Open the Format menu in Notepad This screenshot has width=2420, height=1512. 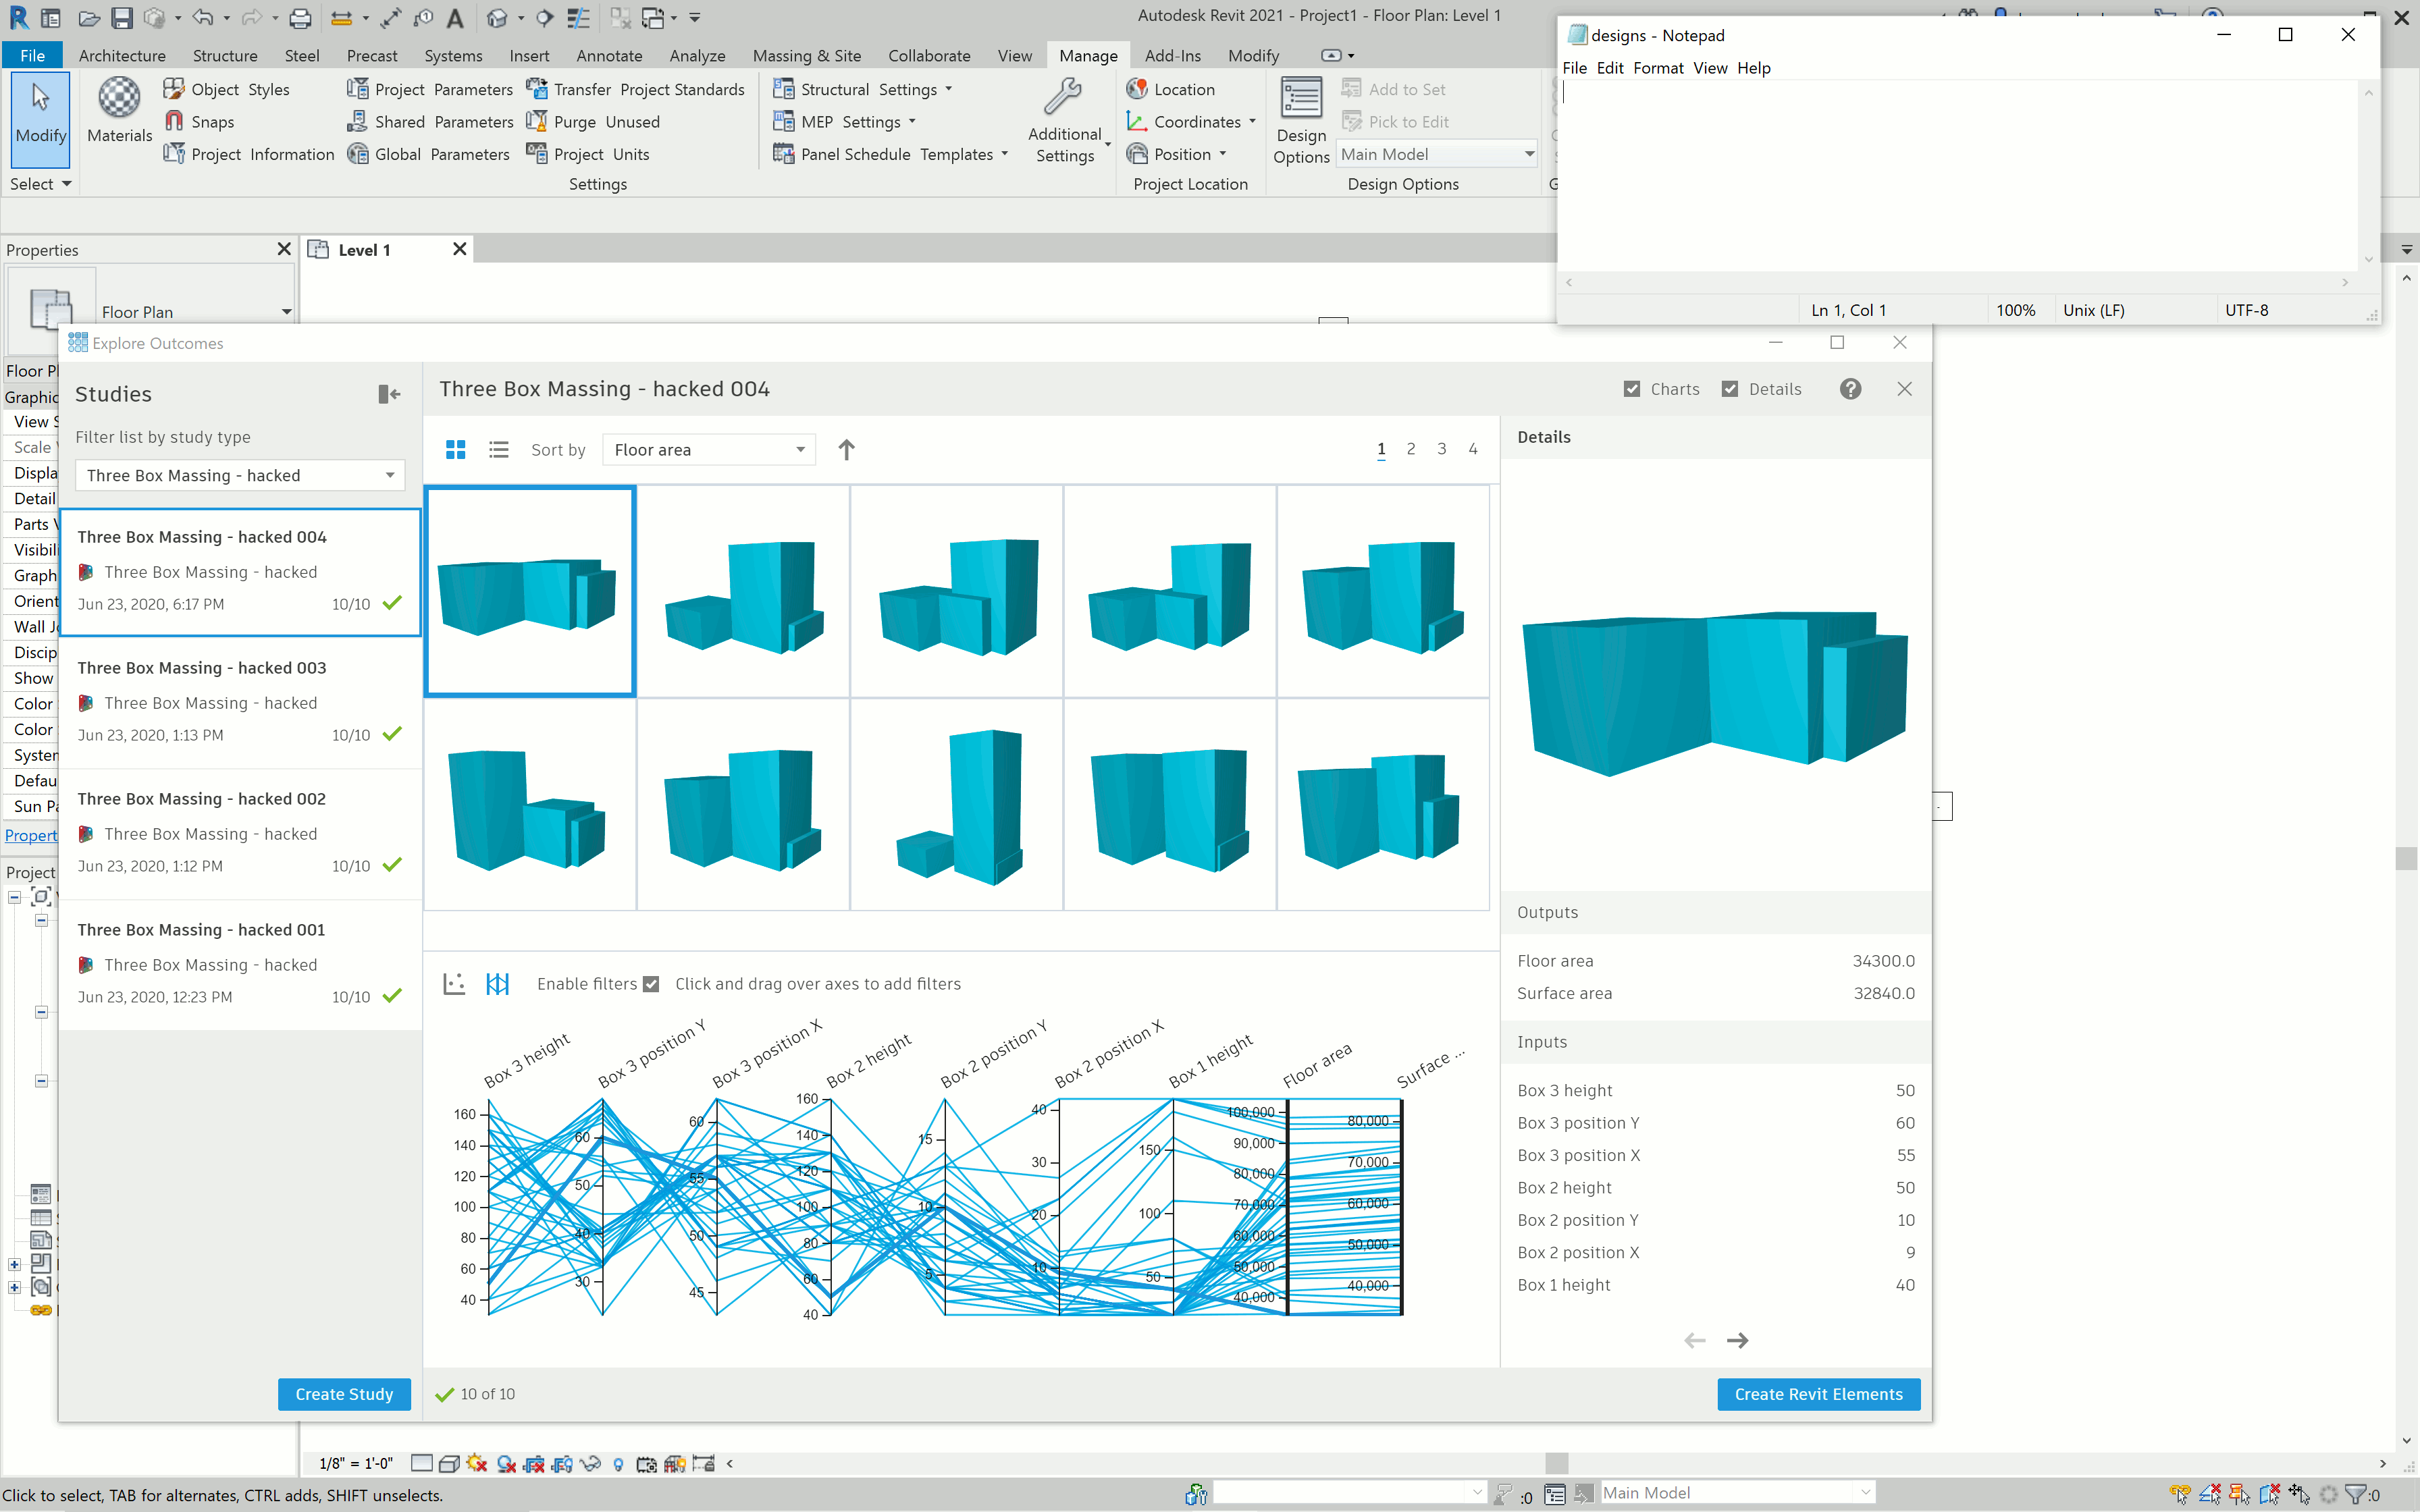(1658, 68)
